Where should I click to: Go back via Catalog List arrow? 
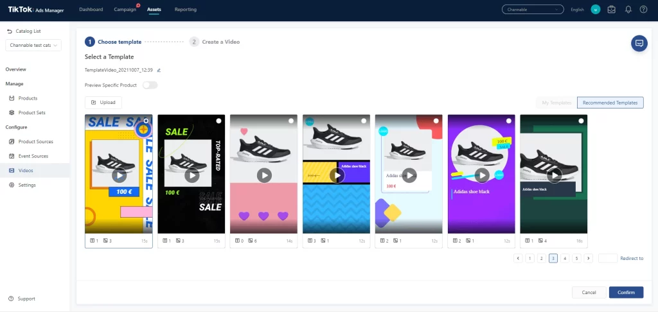tap(10, 31)
